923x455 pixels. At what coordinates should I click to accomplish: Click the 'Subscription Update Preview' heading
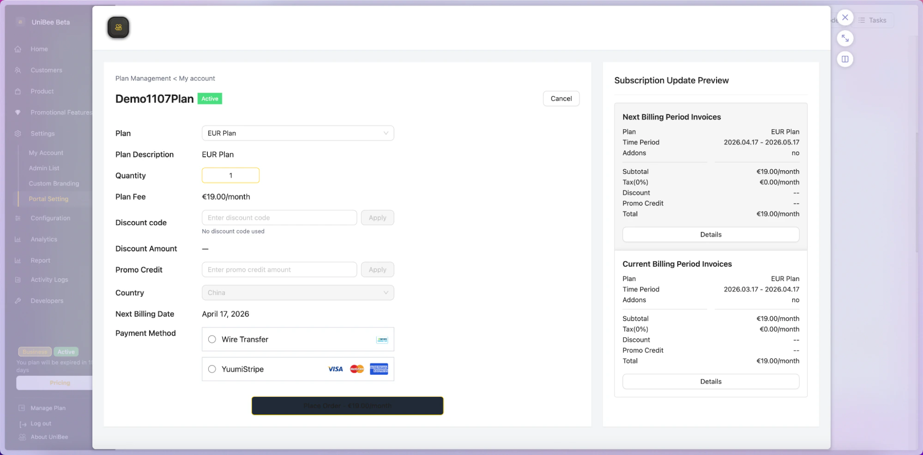click(x=671, y=80)
